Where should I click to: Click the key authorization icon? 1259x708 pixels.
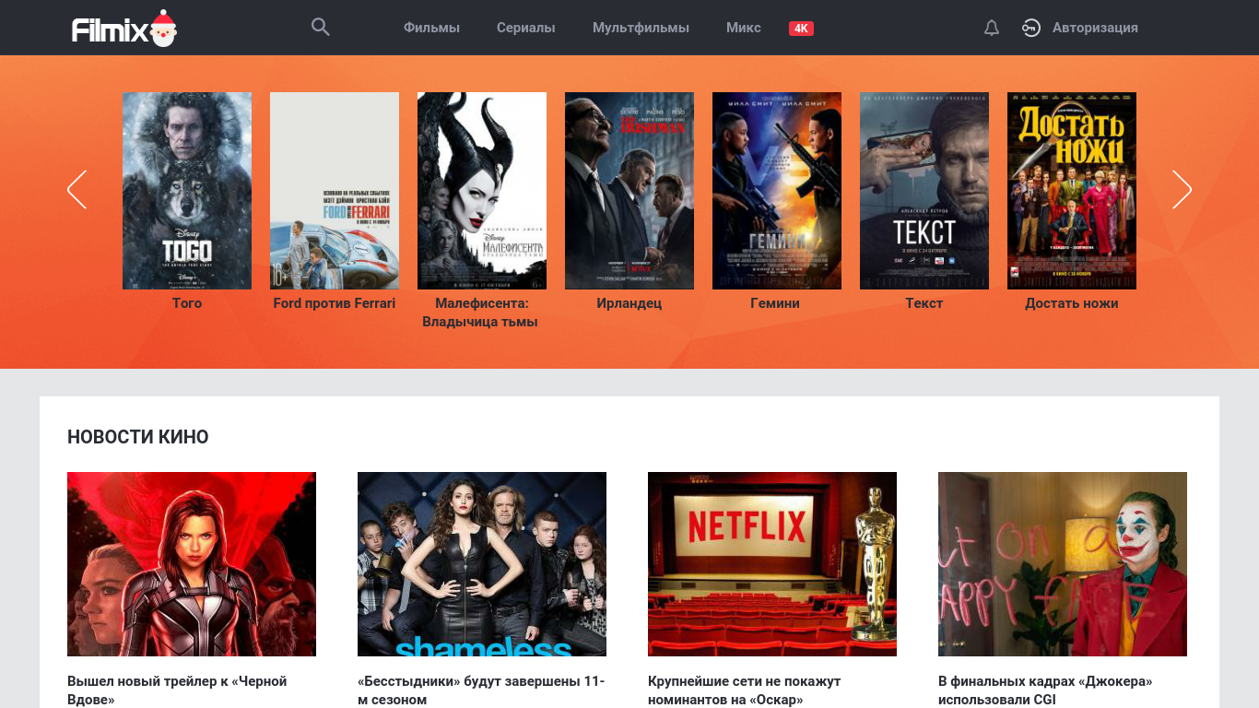coord(1031,28)
